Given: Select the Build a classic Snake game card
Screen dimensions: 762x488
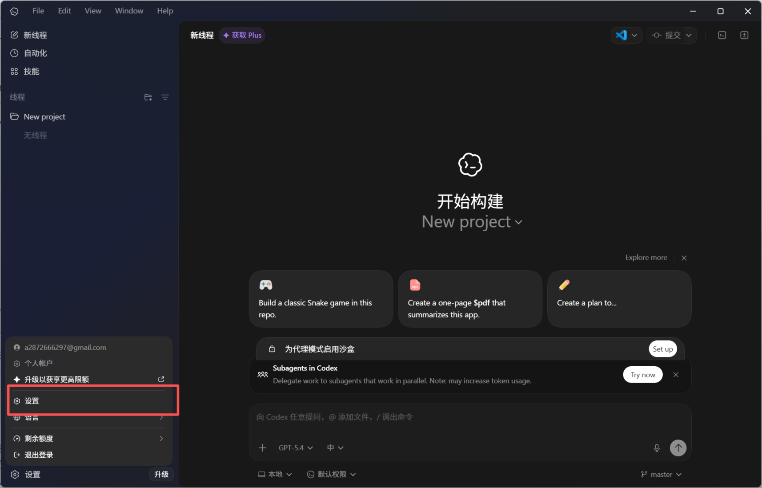Looking at the screenshot, I should (321, 299).
